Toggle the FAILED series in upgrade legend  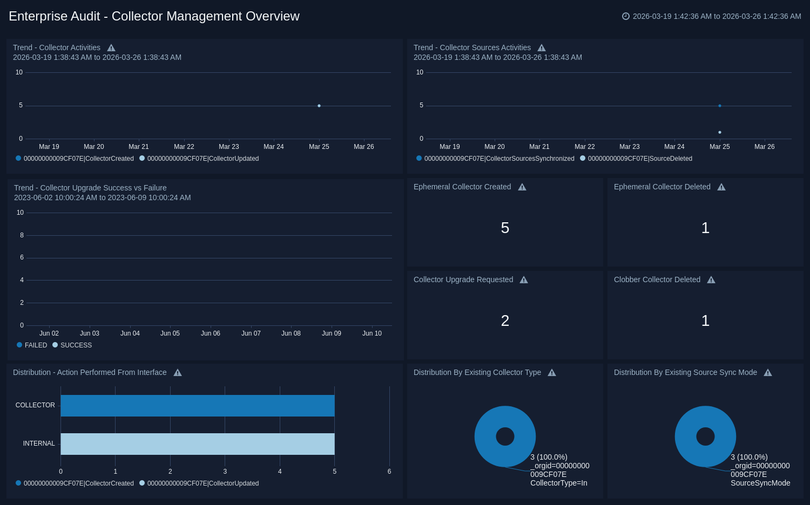[32, 345]
